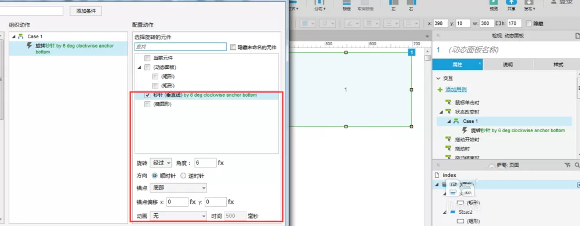Select the Case 1 row in 组织动作

coord(68,37)
